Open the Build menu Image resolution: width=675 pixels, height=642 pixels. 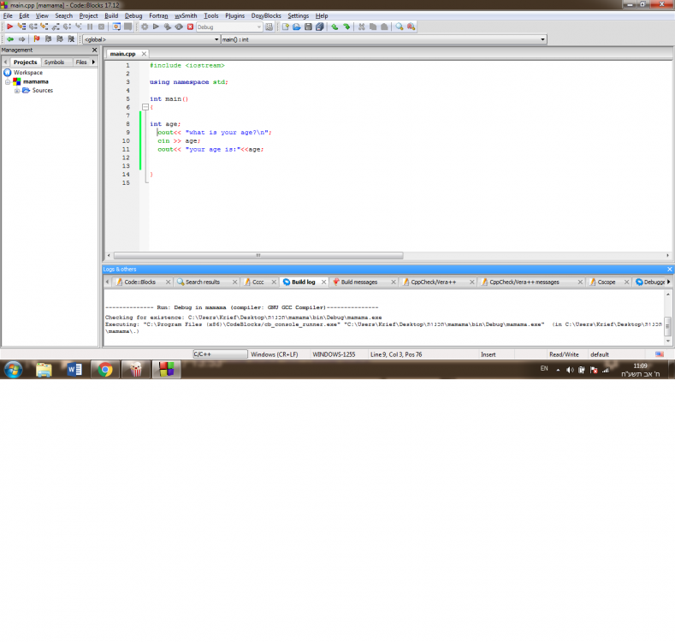point(111,15)
